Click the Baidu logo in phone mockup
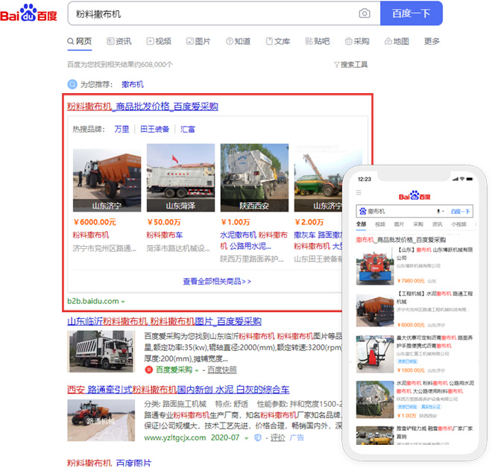The height and width of the screenshot is (468, 492). click(x=414, y=195)
